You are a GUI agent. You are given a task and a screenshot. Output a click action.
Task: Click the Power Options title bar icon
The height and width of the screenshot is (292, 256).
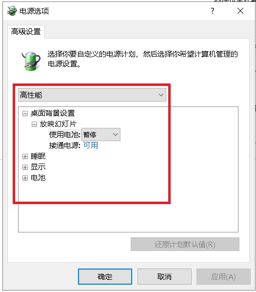12,11
